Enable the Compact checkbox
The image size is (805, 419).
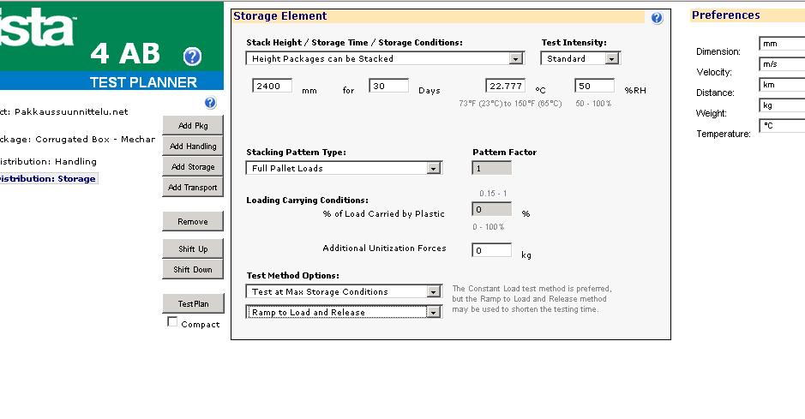point(172,323)
